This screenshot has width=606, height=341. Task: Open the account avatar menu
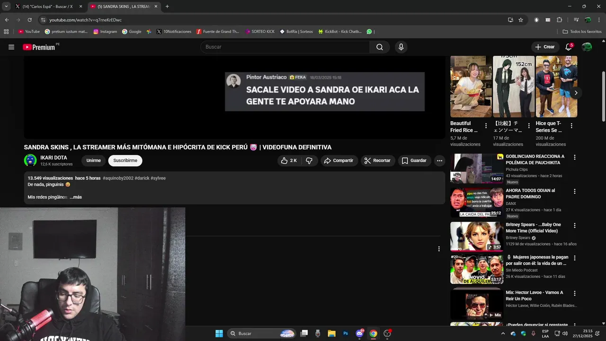pyautogui.click(x=587, y=47)
